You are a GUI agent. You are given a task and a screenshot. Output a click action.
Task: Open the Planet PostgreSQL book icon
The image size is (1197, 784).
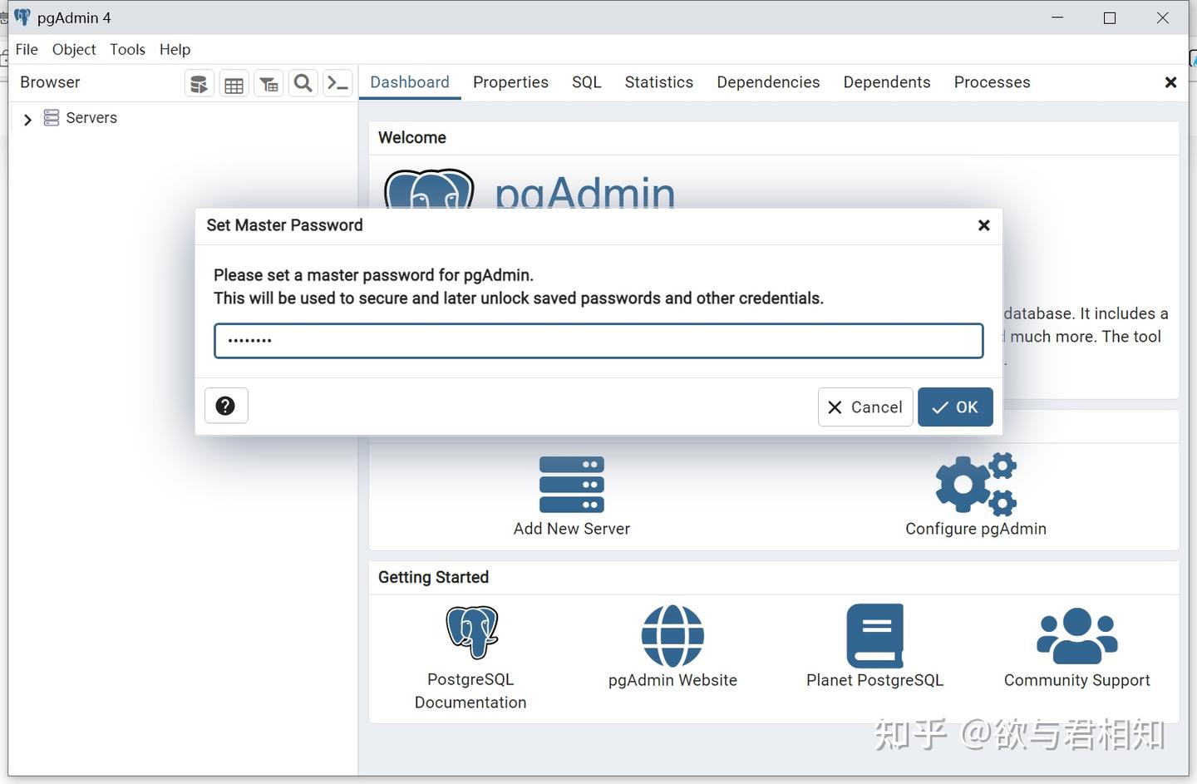(x=875, y=636)
